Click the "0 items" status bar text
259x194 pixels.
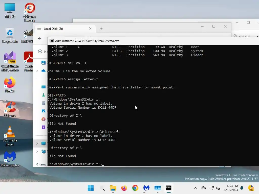41,164
